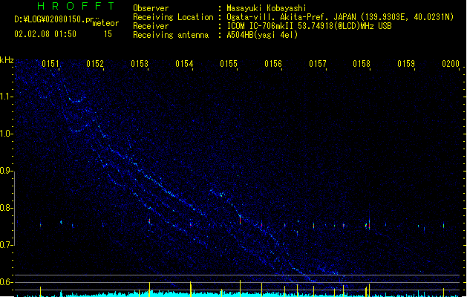Screen dimensions: 467x297
Task: Select antenna value A504HB(yagi 4el)
Action: (x=262, y=35)
